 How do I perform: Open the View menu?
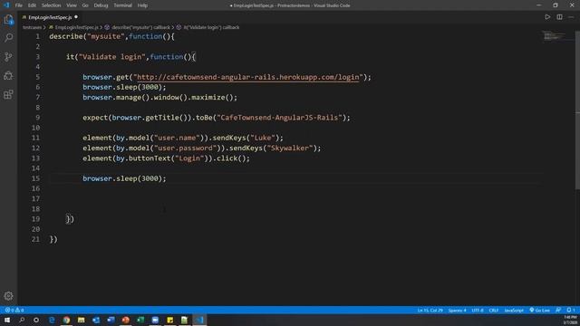click(x=72, y=5)
